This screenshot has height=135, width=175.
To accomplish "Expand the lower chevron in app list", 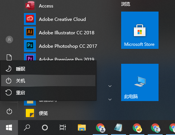I will 110,100.
